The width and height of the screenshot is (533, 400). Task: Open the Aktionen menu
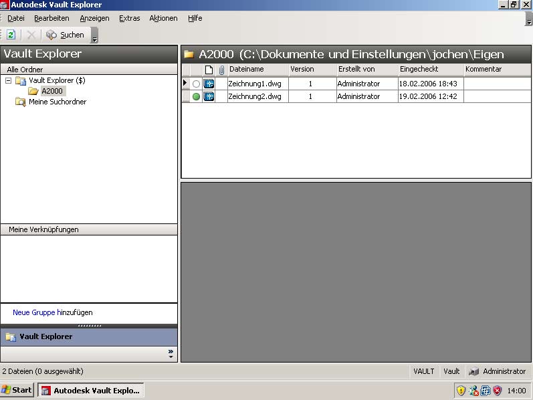point(163,18)
